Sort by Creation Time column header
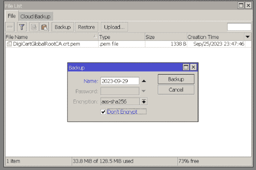This screenshot has width=256, height=170. coord(215,37)
